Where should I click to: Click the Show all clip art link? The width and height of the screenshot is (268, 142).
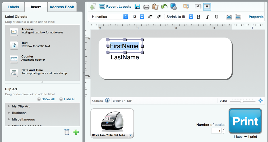coord(46,99)
